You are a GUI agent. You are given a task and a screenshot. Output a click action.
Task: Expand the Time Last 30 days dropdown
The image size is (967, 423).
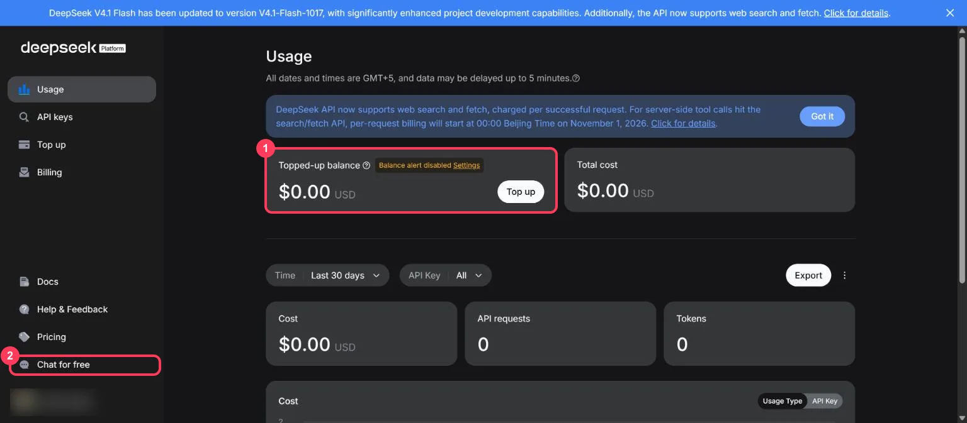pyautogui.click(x=327, y=275)
